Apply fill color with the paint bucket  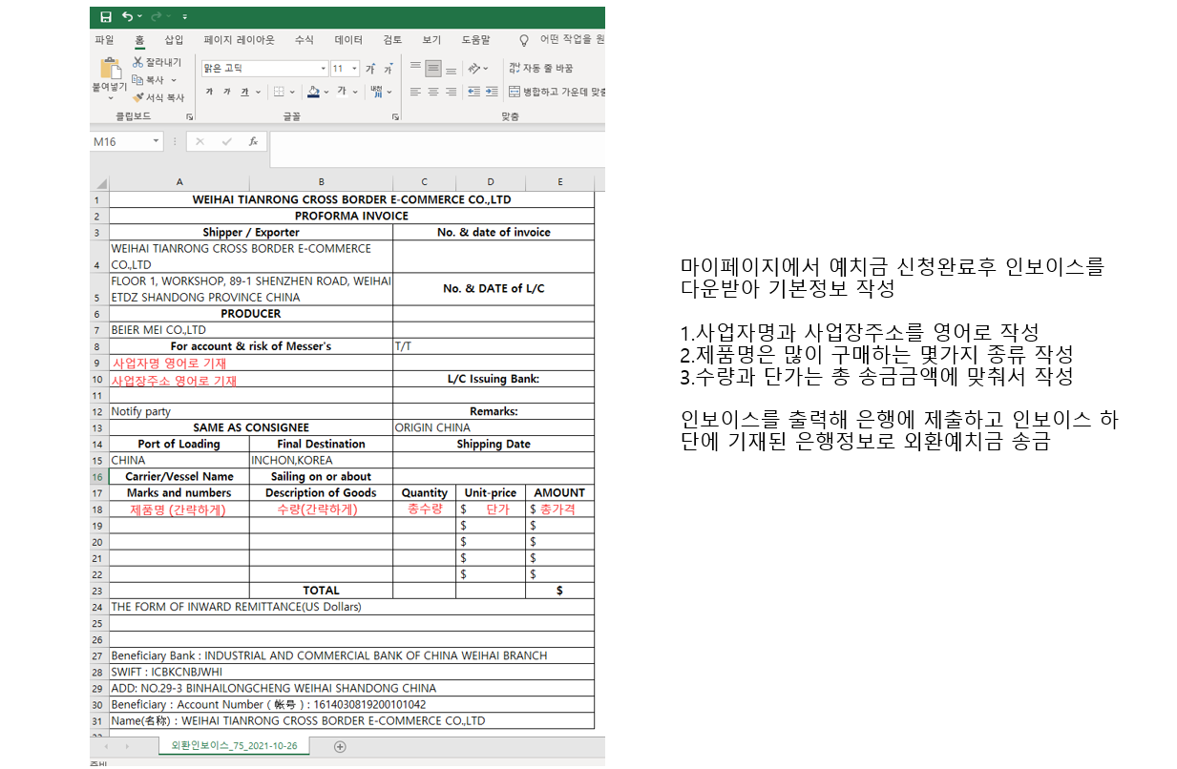(313, 92)
